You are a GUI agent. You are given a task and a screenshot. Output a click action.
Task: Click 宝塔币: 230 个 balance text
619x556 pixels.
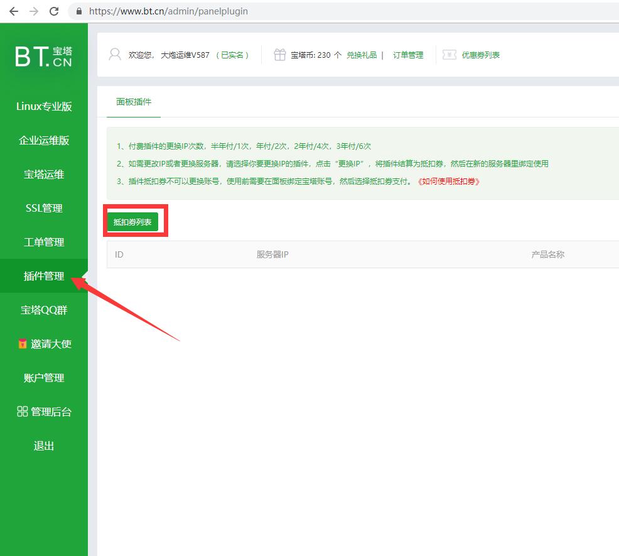(x=316, y=55)
